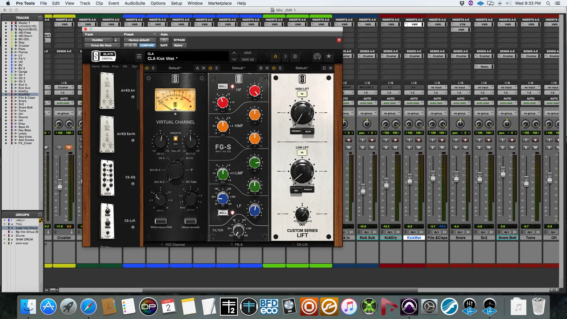Image resolution: width=567 pixels, height=319 pixels.
Task: Open the Clip menu
Action: (99, 3)
